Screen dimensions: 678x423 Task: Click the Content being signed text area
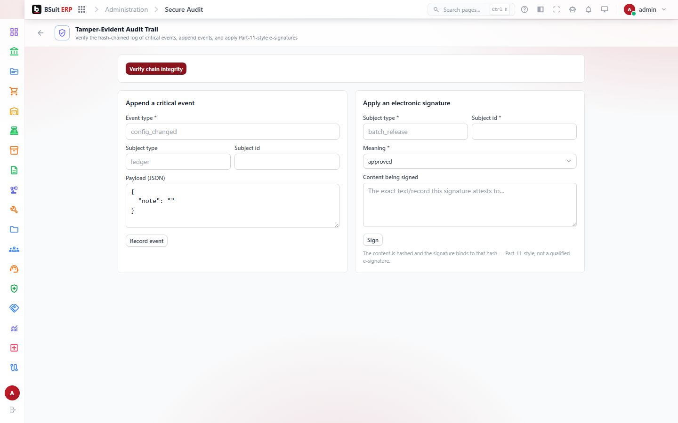click(469, 205)
